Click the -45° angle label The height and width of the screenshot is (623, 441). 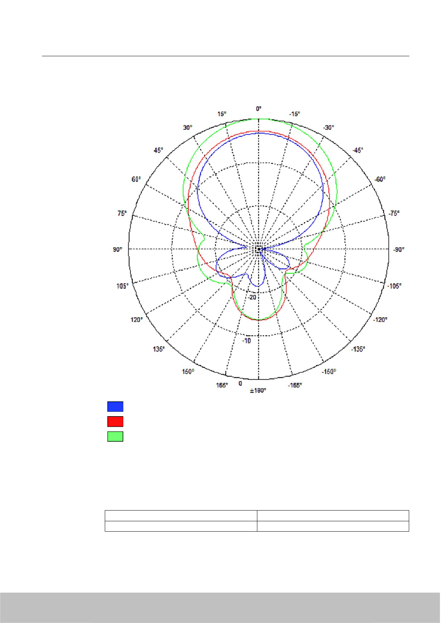click(x=358, y=151)
